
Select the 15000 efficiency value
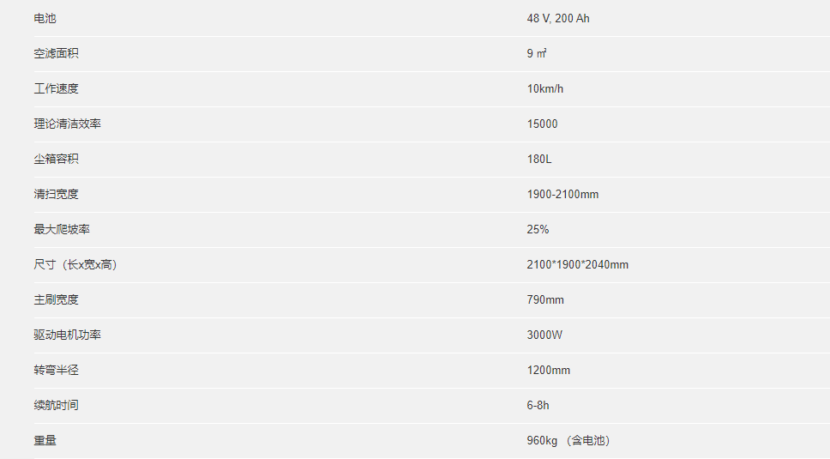pyautogui.click(x=542, y=124)
